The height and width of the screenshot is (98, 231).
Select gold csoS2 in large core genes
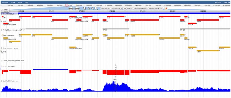coord(145,35)
